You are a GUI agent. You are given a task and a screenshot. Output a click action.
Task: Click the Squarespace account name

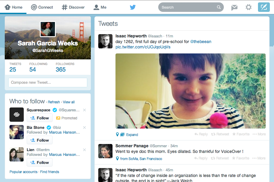pyautogui.click(x=39, y=110)
